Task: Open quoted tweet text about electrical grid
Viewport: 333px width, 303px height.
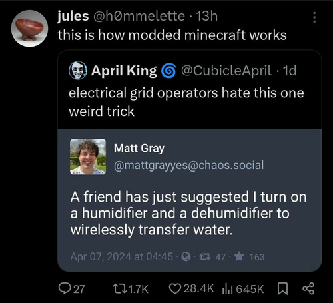Action: click(x=186, y=102)
